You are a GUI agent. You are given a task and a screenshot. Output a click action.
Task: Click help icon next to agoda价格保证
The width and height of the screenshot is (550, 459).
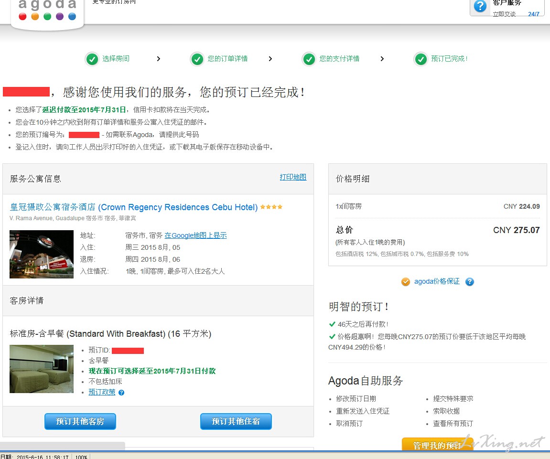pos(469,282)
